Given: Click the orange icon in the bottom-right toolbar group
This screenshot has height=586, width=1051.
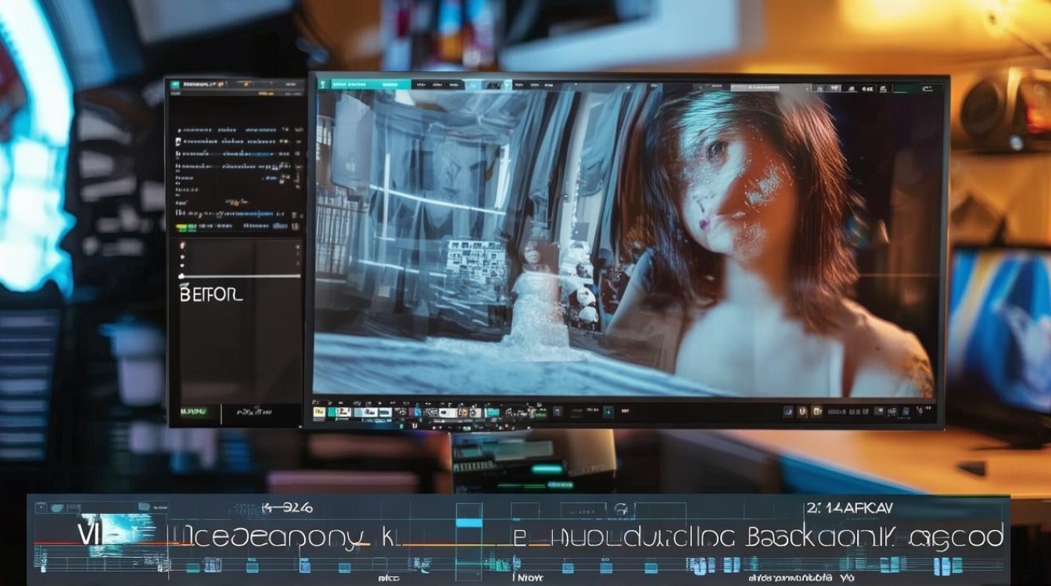Looking at the screenshot, I should [x=817, y=411].
